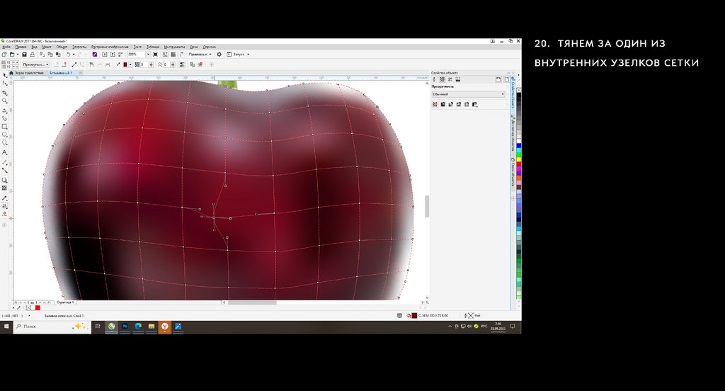Pick the red swatch in the document palette

click(38, 307)
